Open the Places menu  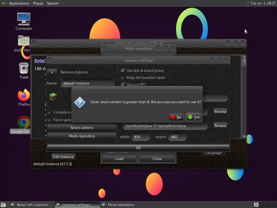pyautogui.click(x=38, y=3)
